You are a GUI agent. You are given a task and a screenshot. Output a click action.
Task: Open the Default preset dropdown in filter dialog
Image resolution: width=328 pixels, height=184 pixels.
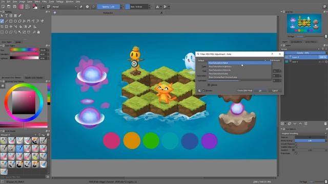(232, 60)
